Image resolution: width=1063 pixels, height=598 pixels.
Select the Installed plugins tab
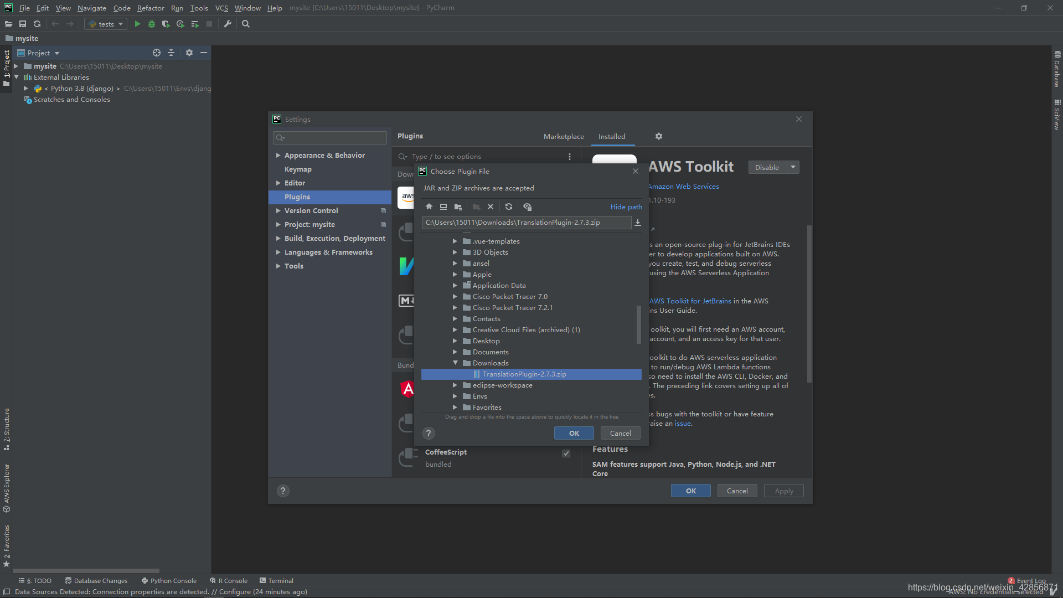612,137
